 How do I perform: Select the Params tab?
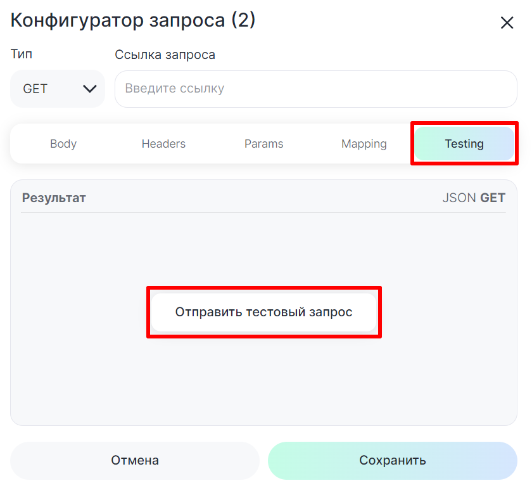263,144
